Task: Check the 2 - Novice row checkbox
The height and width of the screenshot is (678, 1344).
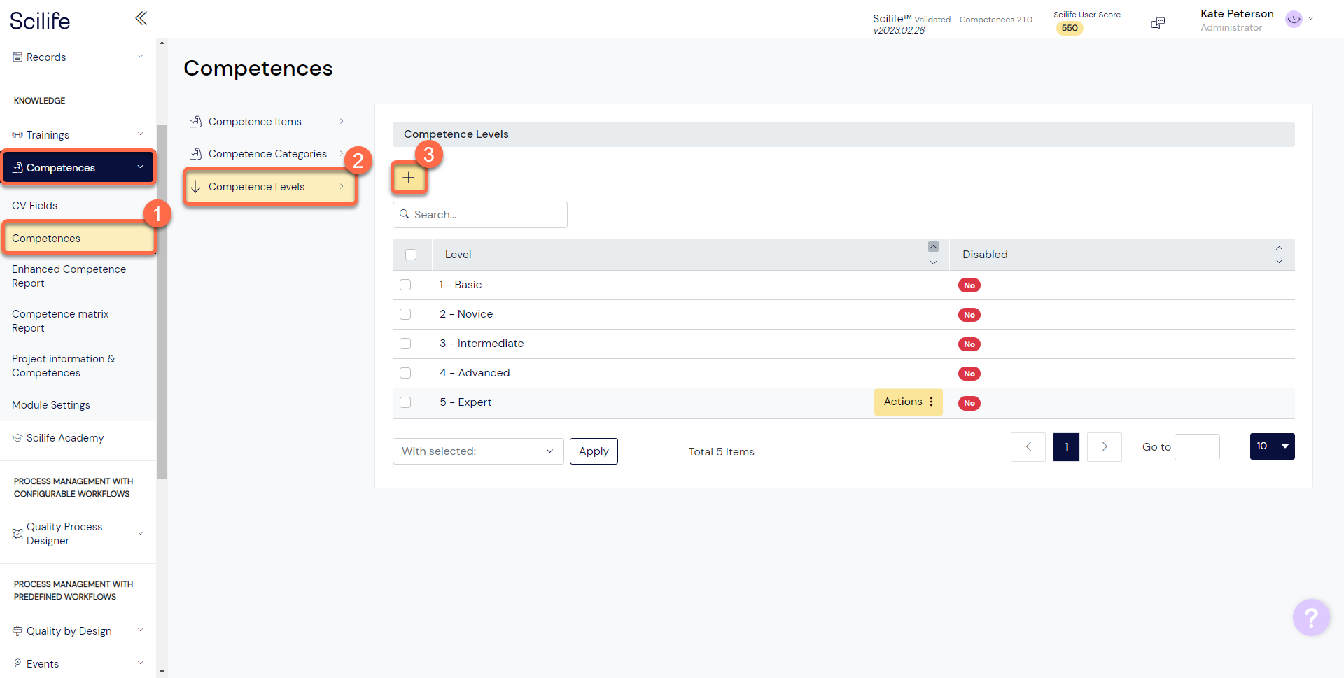Action: pyautogui.click(x=405, y=314)
